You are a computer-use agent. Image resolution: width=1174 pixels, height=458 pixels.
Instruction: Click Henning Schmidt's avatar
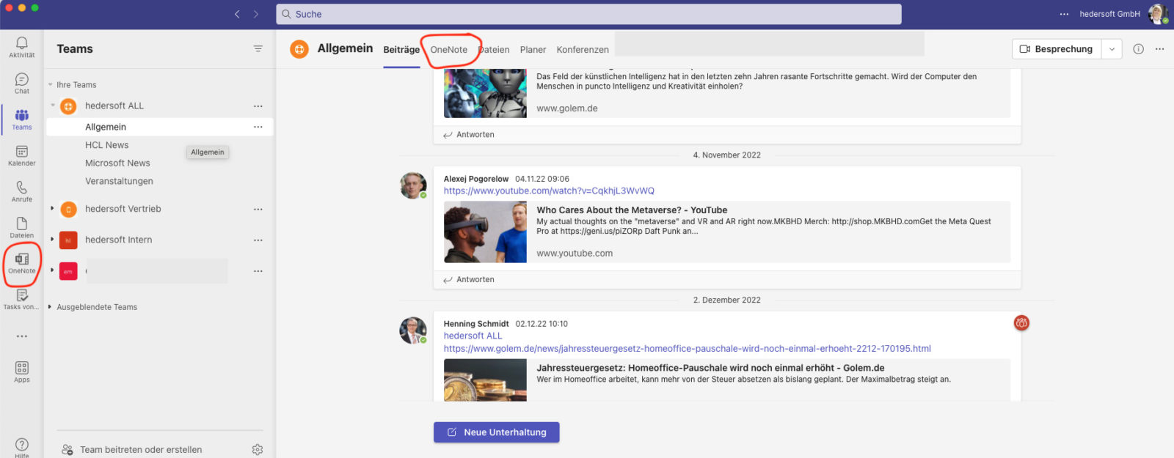pyautogui.click(x=413, y=330)
